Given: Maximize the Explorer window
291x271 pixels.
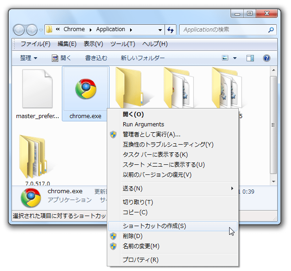Looking at the screenshot, I should pos(250,14).
